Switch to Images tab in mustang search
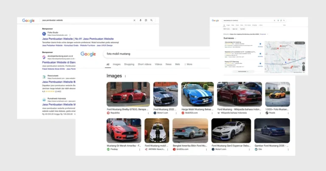Screen dimensions: 326x171 [x=117, y=64]
